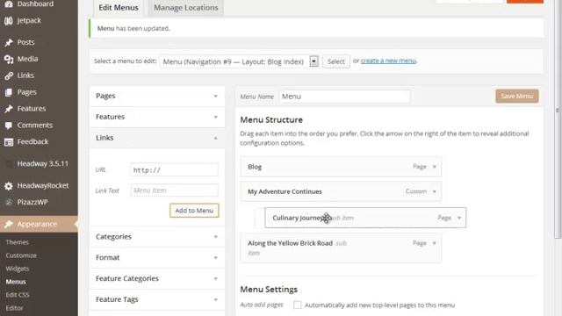Click the Dashboard sidebar icon
The image size is (562, 316).
[x=9, y=4]
